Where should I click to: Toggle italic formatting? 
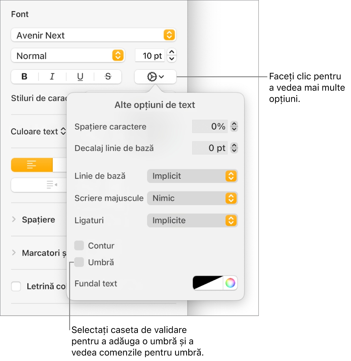52,77
